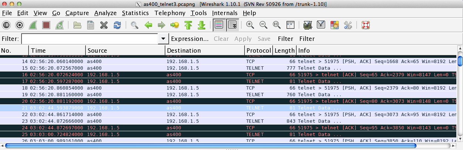
Task: Open the Telephony menu
Action: [x=170, y=13]
